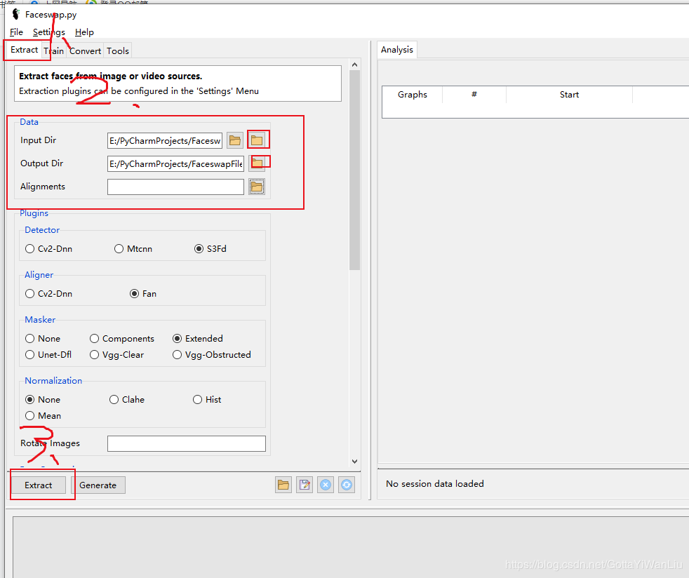
Task: Click the # column header
Action: point(474,95)
